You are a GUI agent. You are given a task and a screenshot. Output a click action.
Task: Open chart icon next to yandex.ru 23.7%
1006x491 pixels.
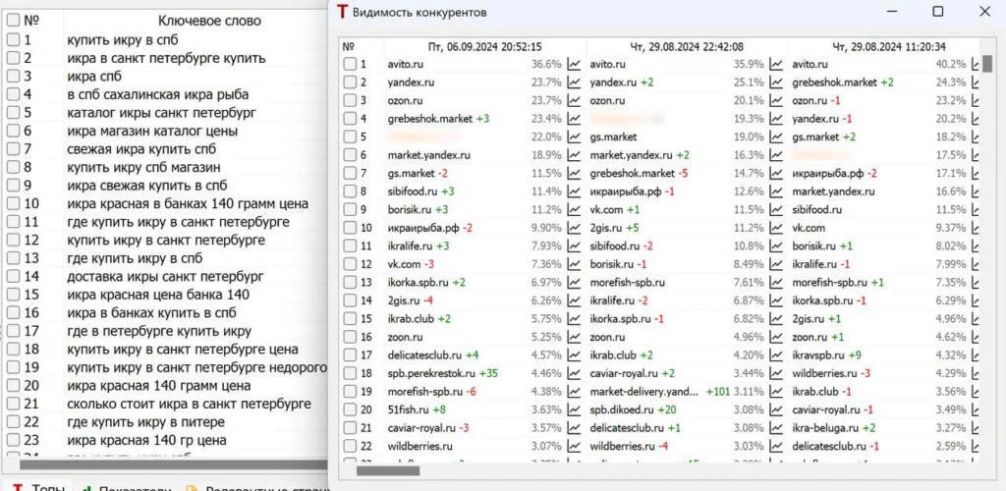tap(574, 82)
